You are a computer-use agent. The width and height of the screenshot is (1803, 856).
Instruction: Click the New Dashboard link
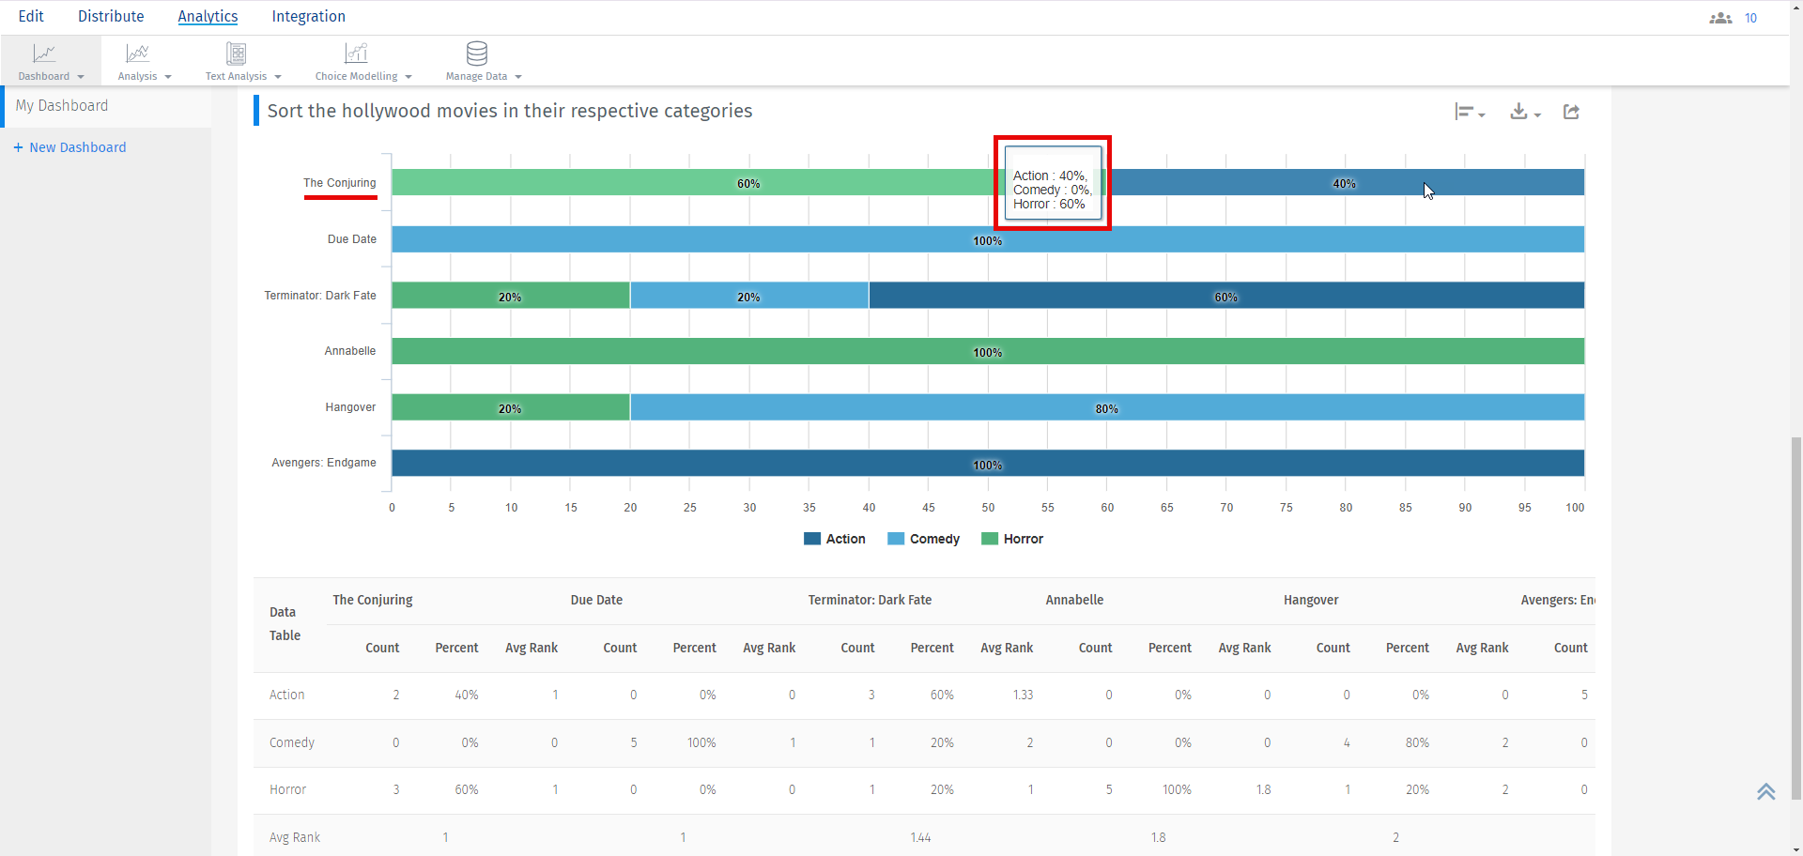78,147
